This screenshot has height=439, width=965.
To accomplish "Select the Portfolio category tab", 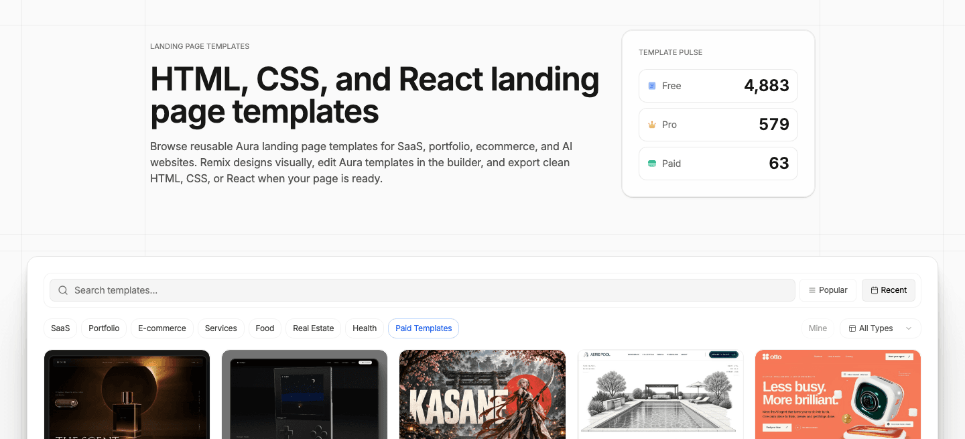I will [104, 328].
